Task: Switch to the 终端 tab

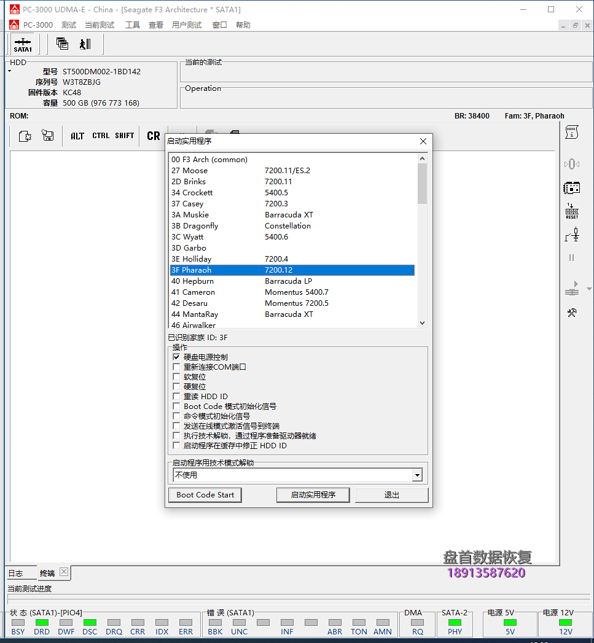Action: tap(47, 573)
